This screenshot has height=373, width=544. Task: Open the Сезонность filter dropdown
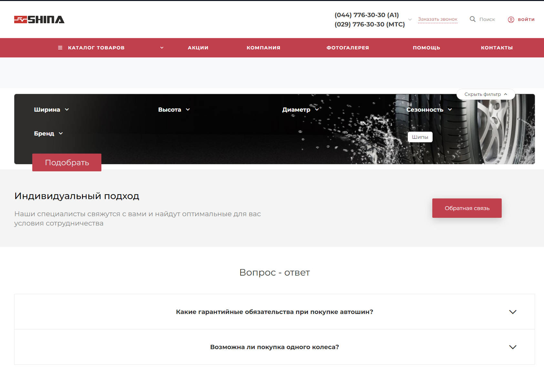429,110
